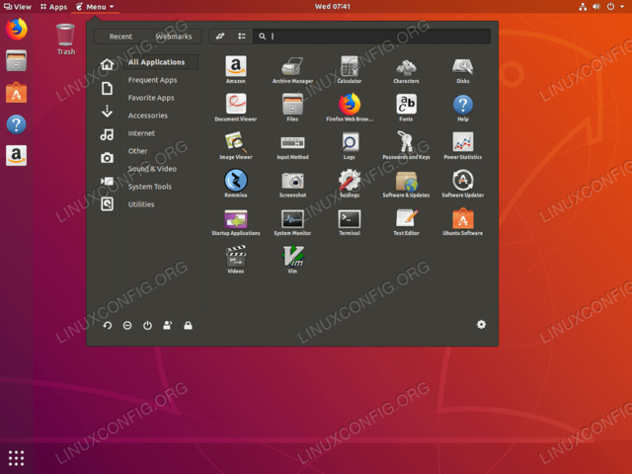This screenshot has width=632, height=474.
Task: Launch the Characters app
Action: coord(406,70)
